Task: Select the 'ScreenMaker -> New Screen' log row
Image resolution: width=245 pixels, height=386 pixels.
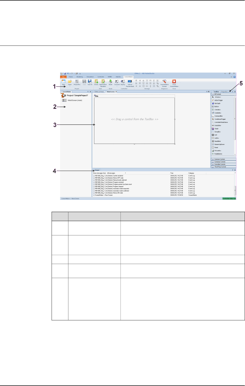Action: click(103, 195)
